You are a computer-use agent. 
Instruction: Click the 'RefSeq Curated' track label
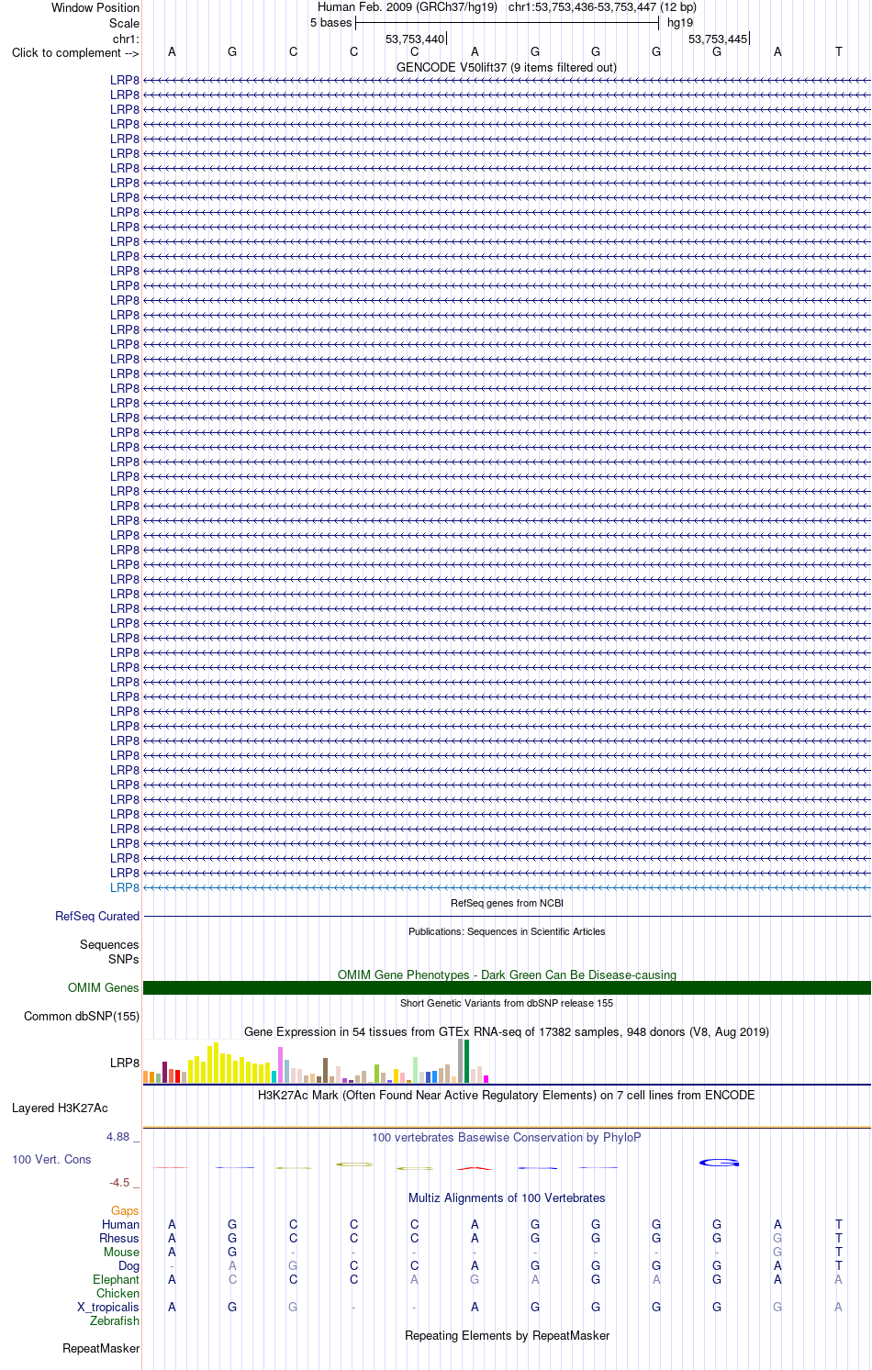coord(97,916)
